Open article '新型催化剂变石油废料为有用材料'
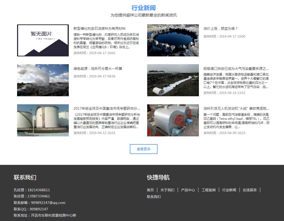Image resolution: width=284 pixels, height=221 pixels. [100, 28]
